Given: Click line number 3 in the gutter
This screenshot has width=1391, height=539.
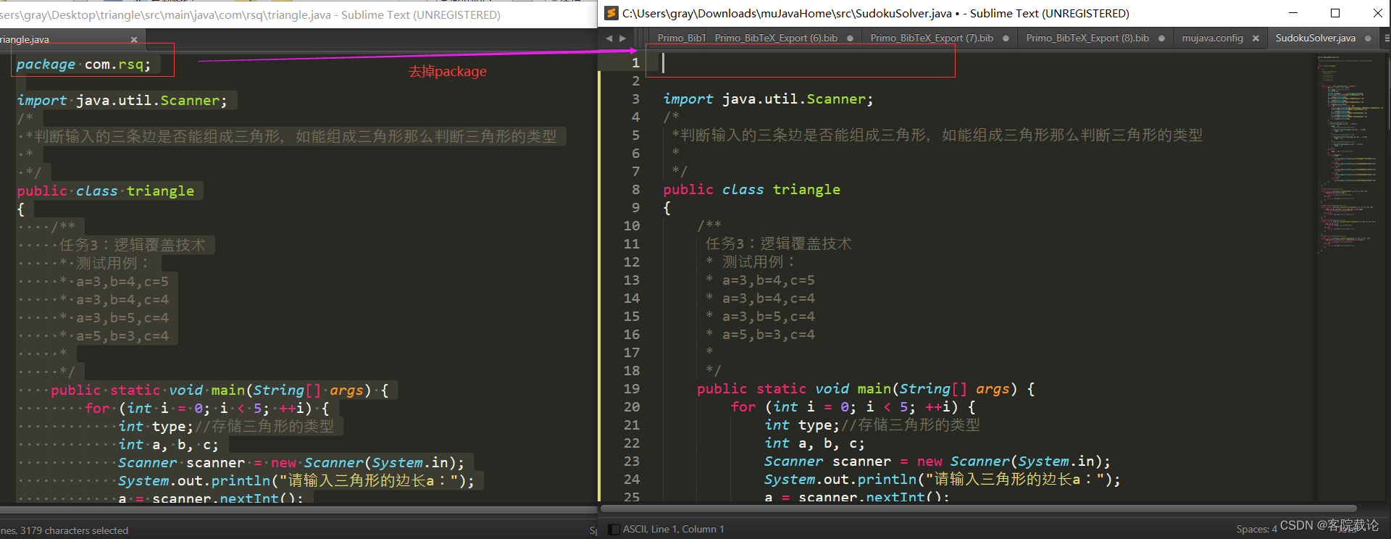Looking at the screenshot, I should (635, 99).
